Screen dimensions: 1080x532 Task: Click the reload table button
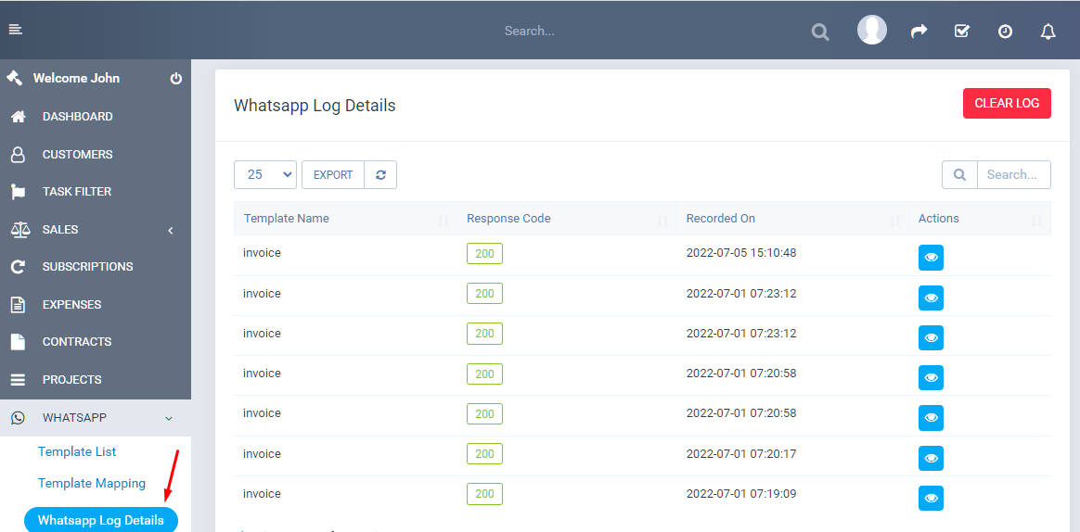point(380,174)
